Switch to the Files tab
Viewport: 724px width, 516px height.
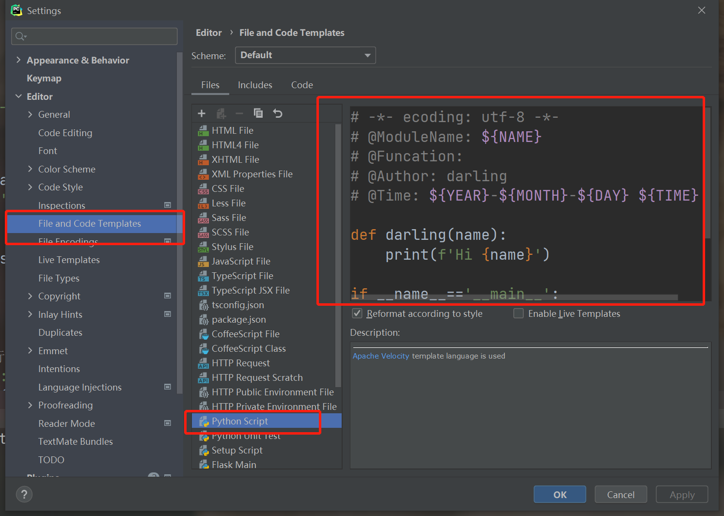[x=210, y=85]
